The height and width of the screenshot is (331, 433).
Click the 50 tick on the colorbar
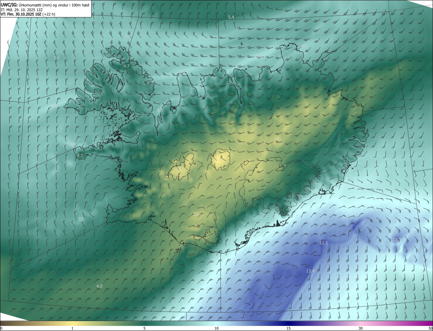(x=430, y=328)
